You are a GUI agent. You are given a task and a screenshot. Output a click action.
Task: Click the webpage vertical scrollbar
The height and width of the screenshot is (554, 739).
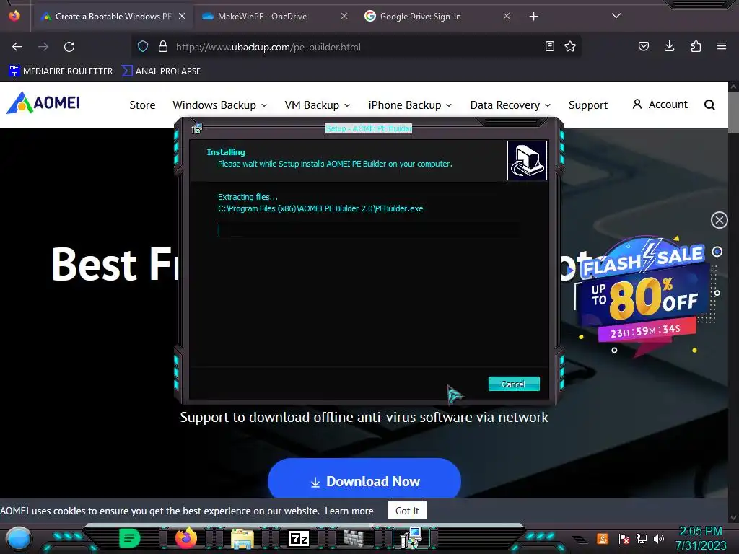click(x=733, y=302)
